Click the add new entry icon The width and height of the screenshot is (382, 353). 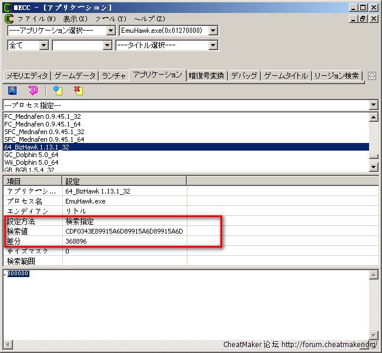[x=57, y=91]
